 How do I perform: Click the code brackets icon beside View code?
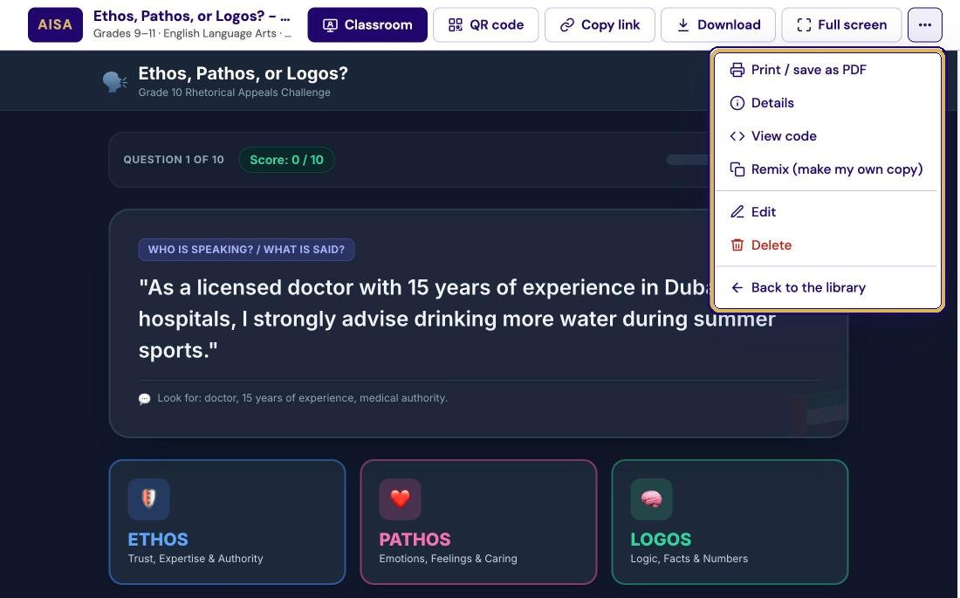(x=737, y=136)
